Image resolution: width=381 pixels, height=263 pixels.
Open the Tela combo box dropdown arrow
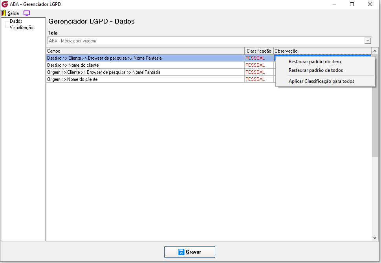click(x=368, y=41)
